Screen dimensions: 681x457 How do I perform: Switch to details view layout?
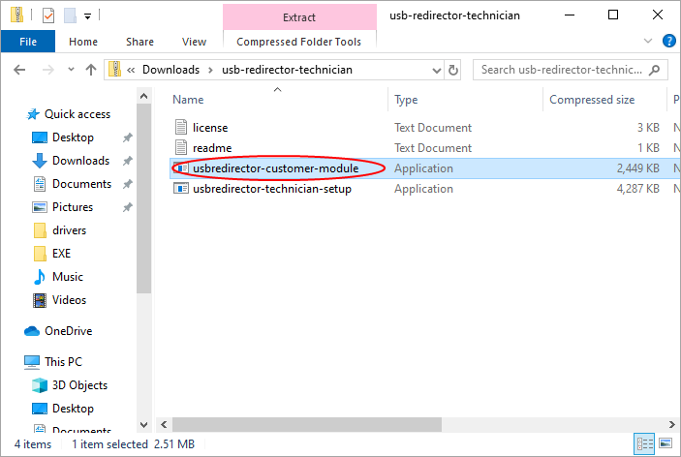click(646, 444)
